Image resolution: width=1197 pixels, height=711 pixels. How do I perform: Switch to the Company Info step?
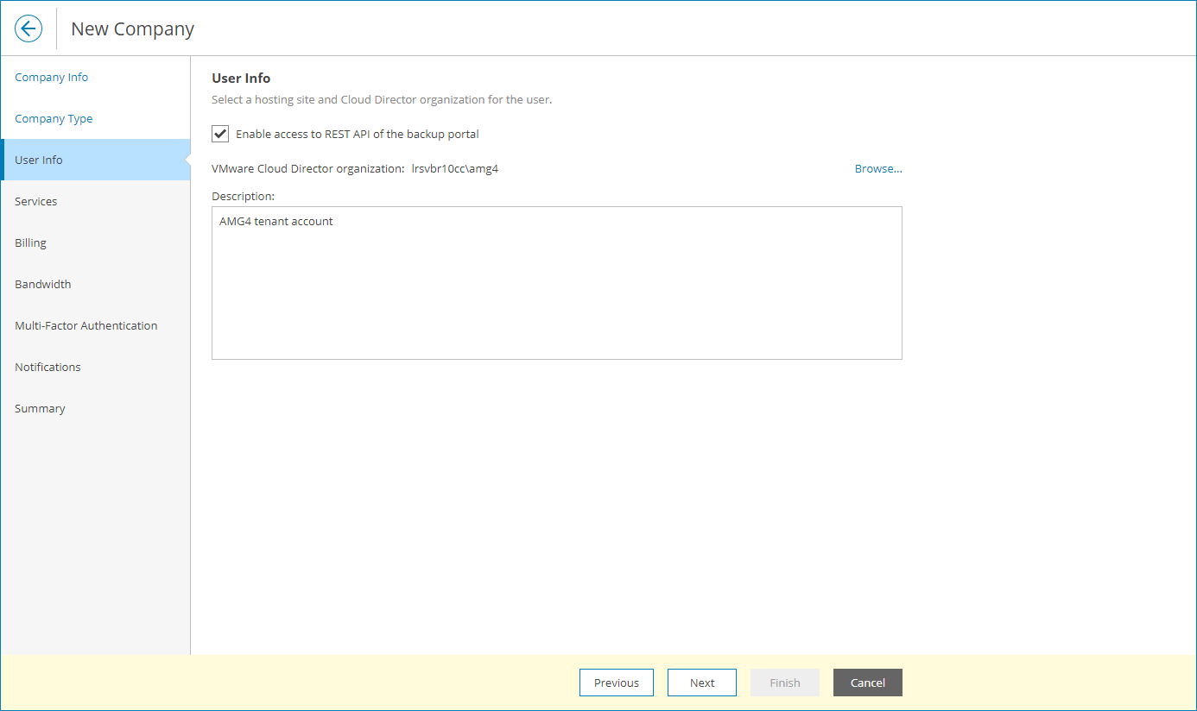[x=51, y=77]
